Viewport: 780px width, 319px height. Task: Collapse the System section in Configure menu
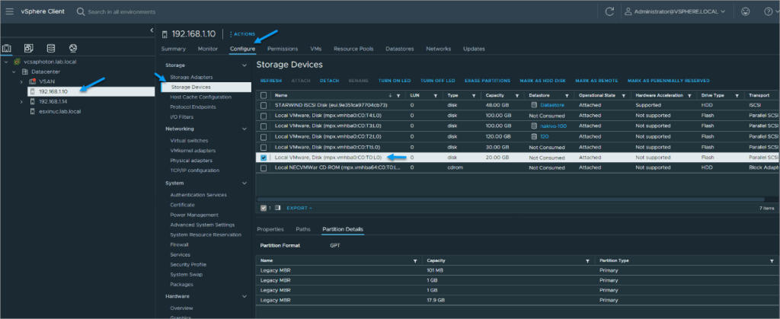(244, 183)
